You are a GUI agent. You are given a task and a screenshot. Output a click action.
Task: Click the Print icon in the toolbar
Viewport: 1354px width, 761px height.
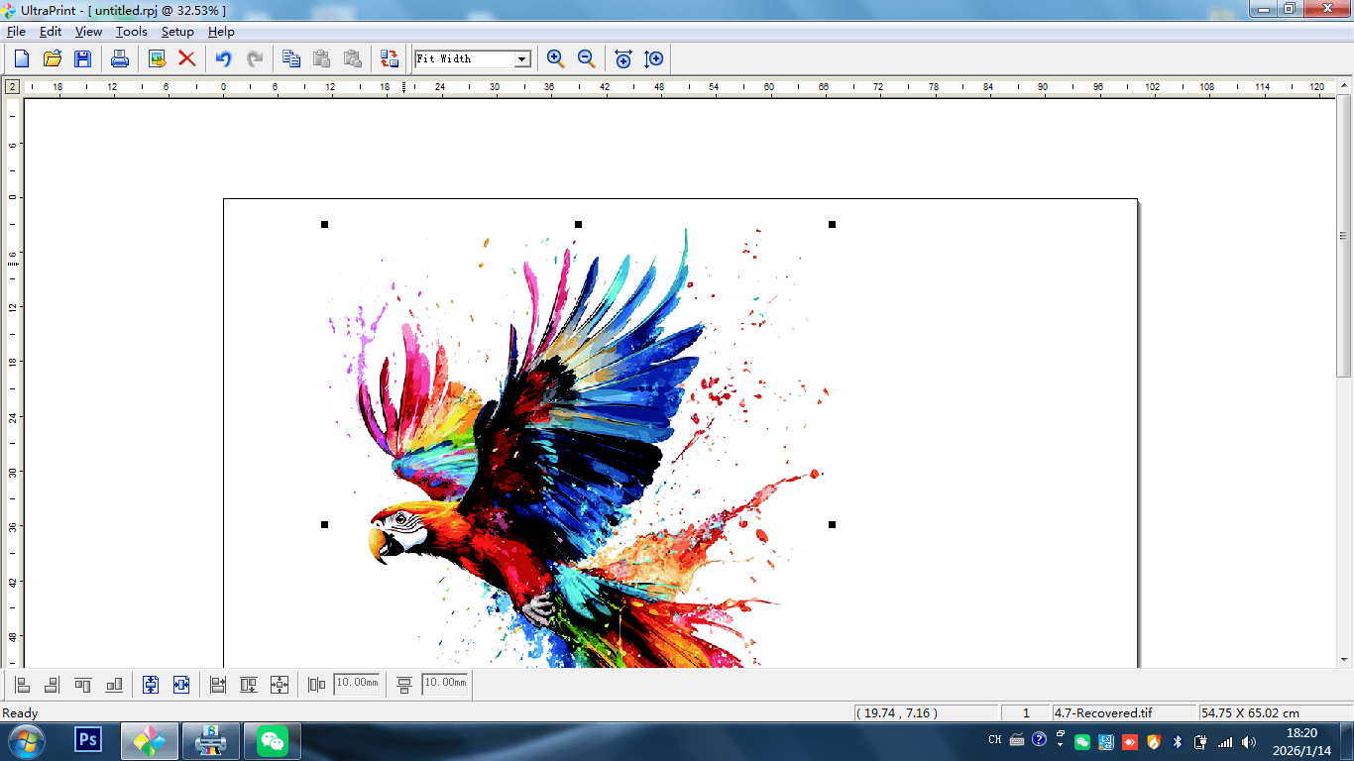coord(119,59)
